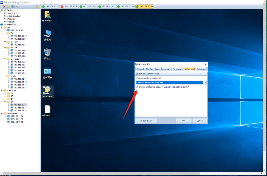Click the ID card icon beside mesuser
Screen dimensions: 267x176
pos(5,19)
